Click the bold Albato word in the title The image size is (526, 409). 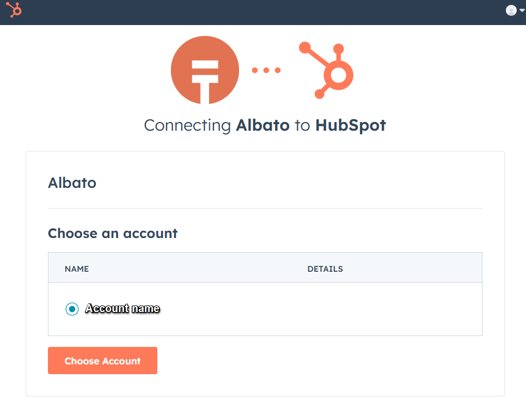click(262, 125)
